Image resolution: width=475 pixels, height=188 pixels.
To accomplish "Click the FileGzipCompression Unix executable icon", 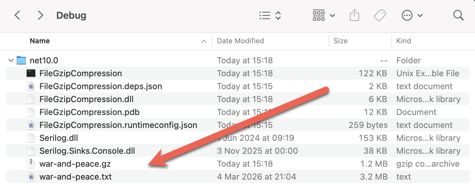I will [31, 73].
